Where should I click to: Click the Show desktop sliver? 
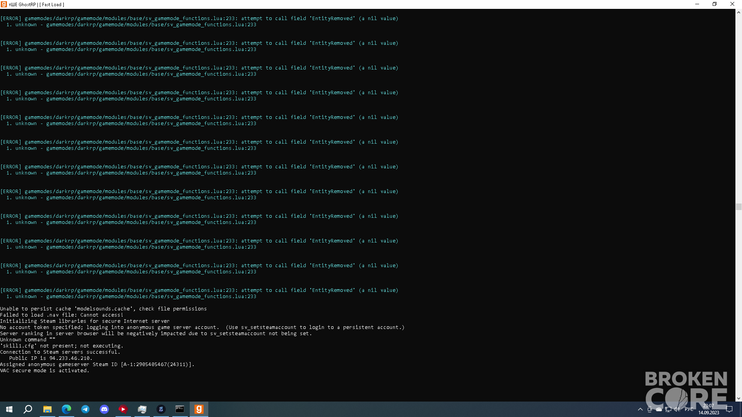click(x=740, y=409)
